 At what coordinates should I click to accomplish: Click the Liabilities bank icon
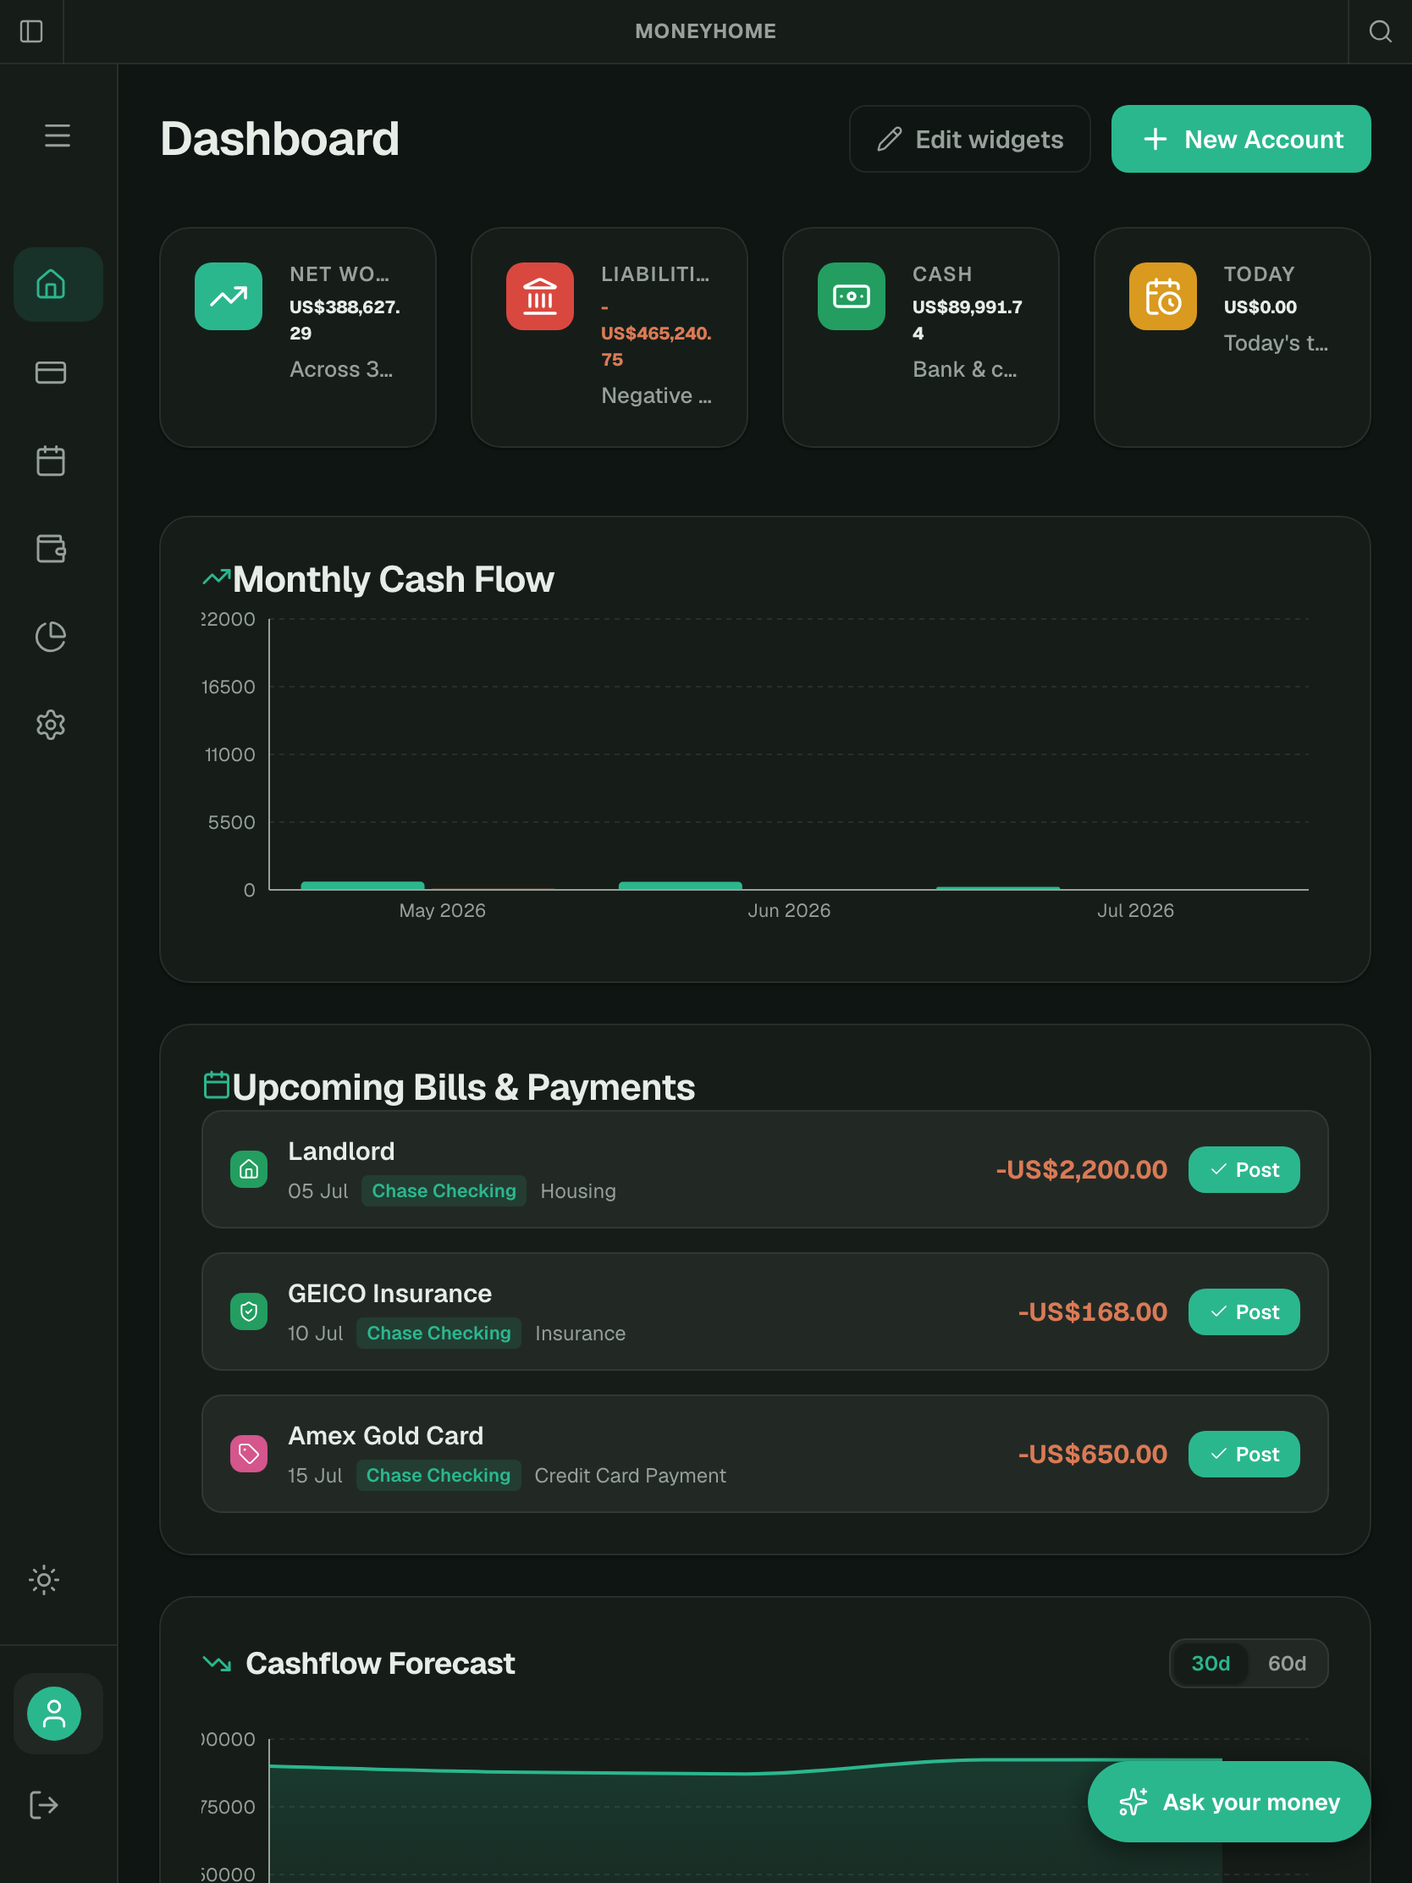pyautogui.click(x=539, y=296)
